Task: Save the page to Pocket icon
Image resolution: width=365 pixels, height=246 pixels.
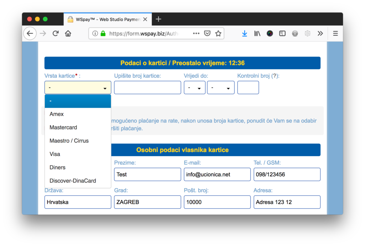Action: click(x=207, y=33)
